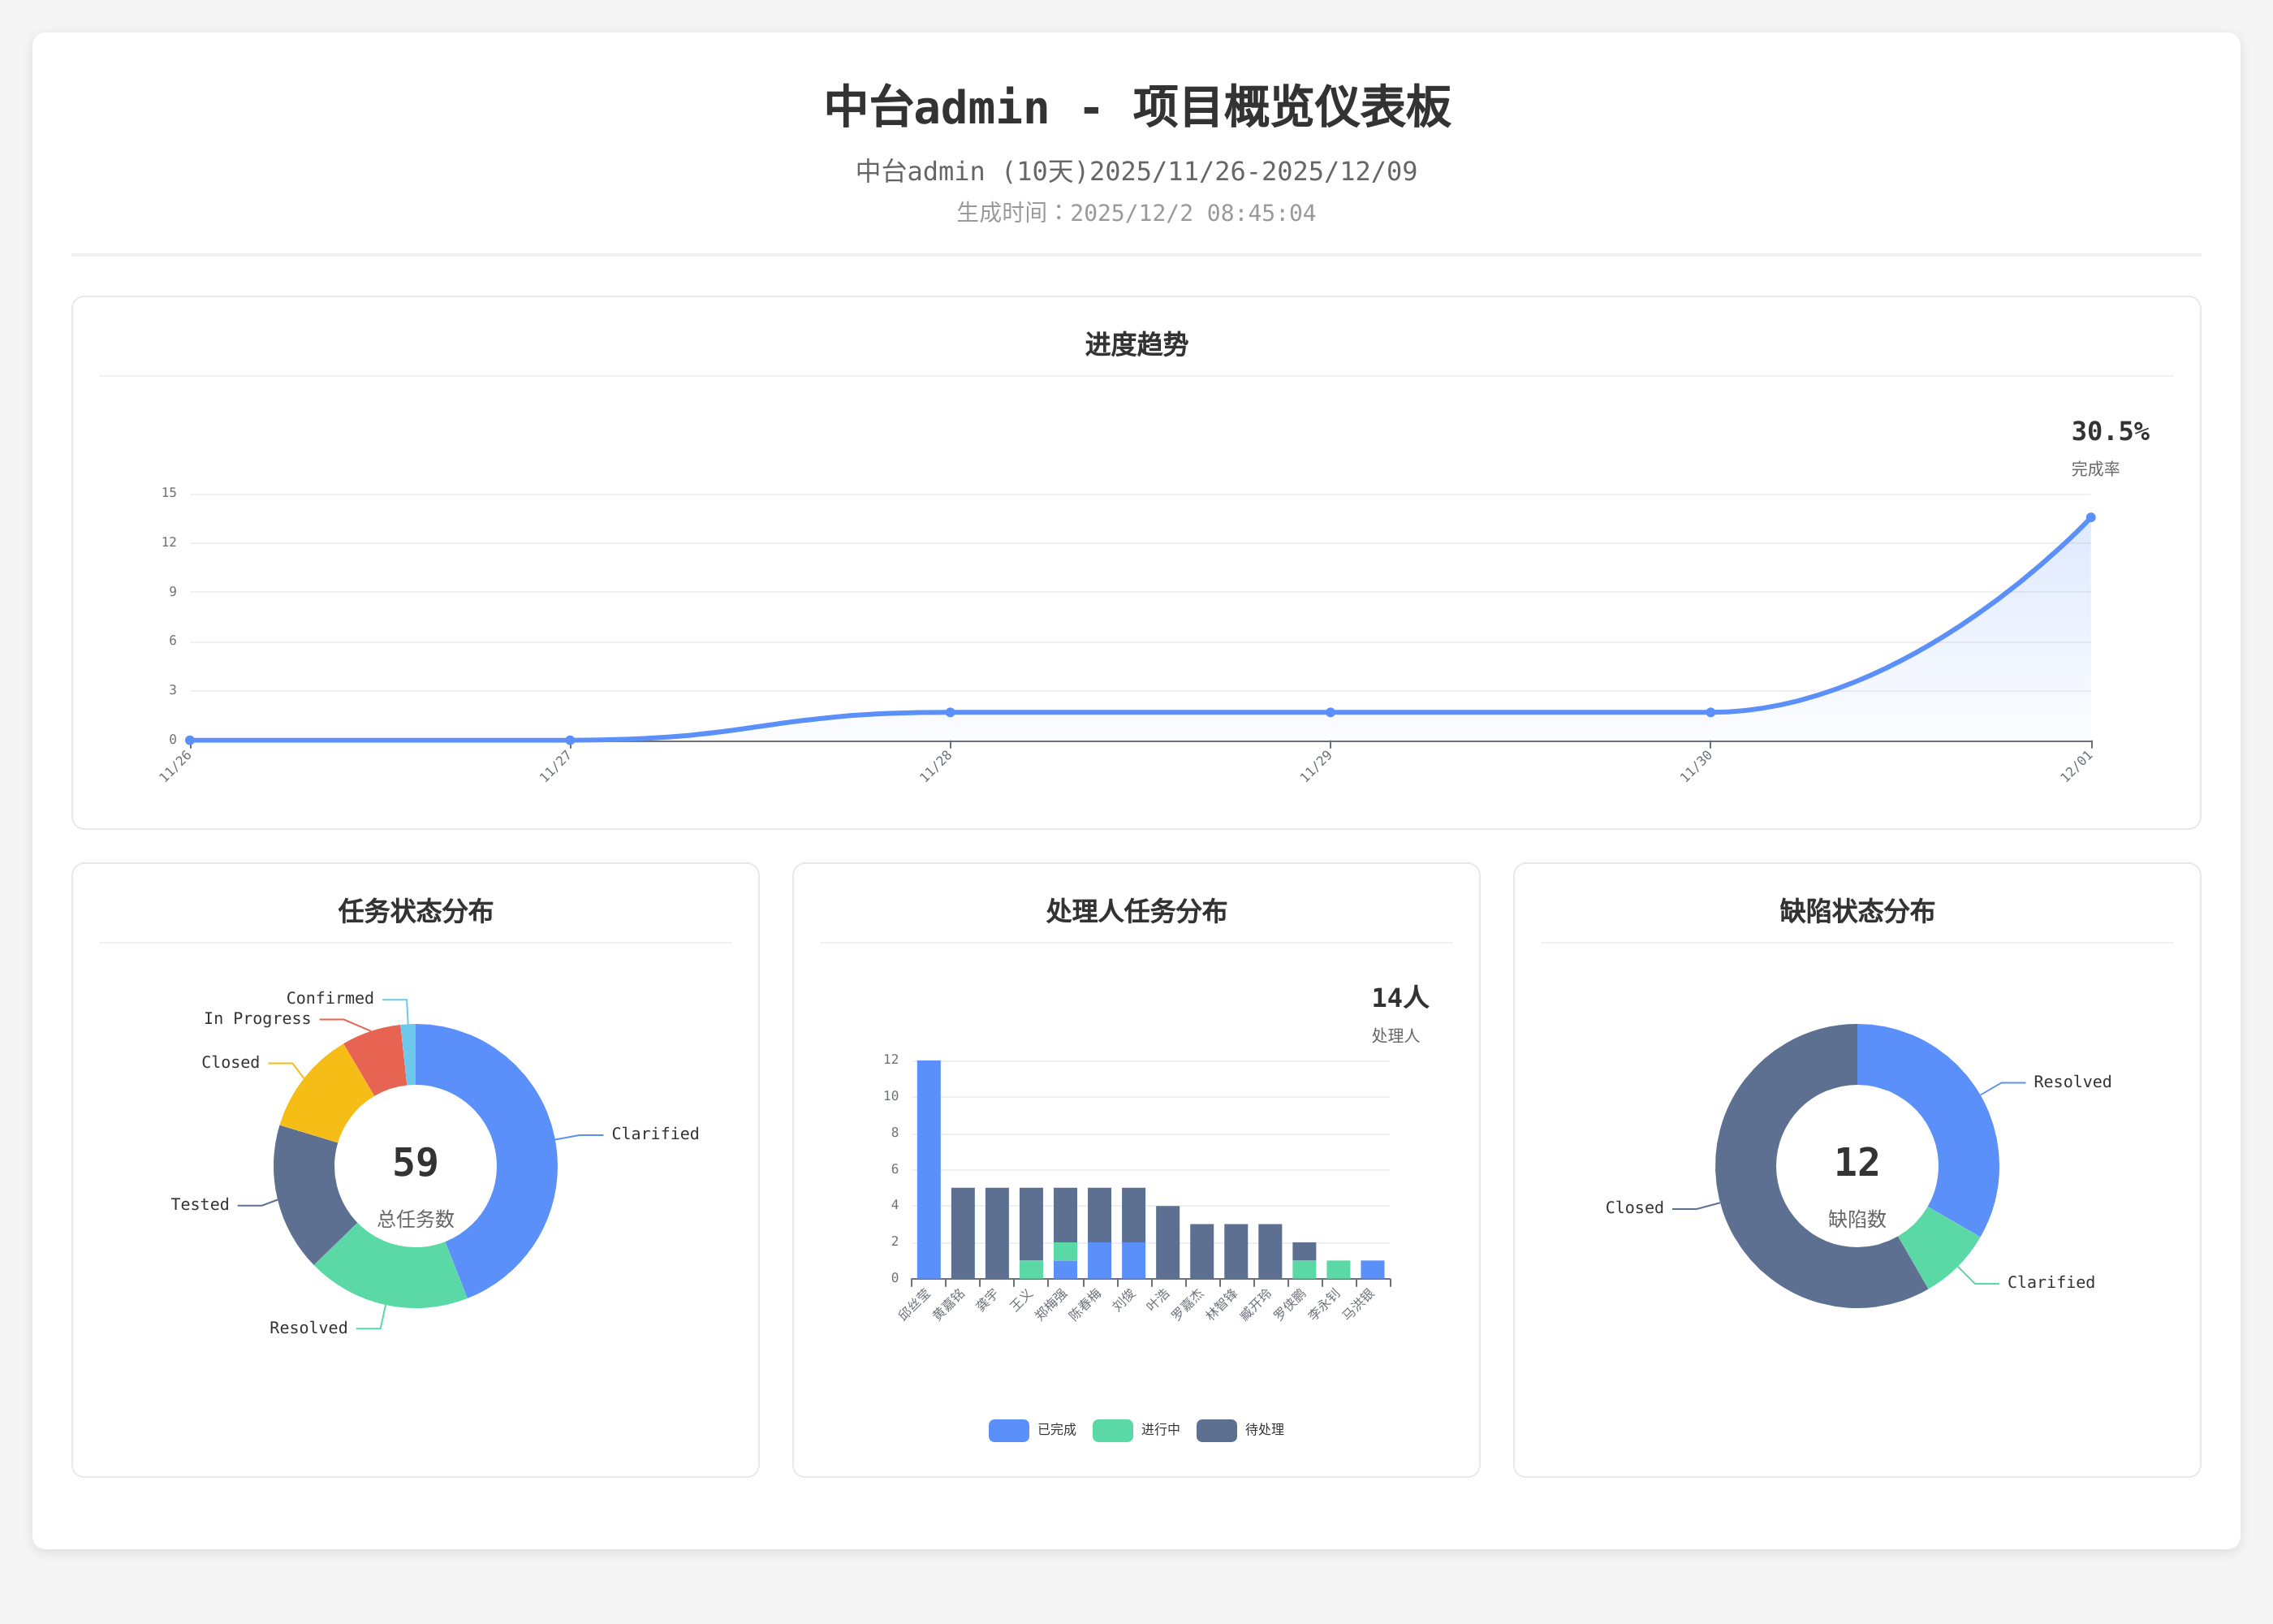
Task: Toggle the 已完成 legend item
Action: tap(1055, 1430)
